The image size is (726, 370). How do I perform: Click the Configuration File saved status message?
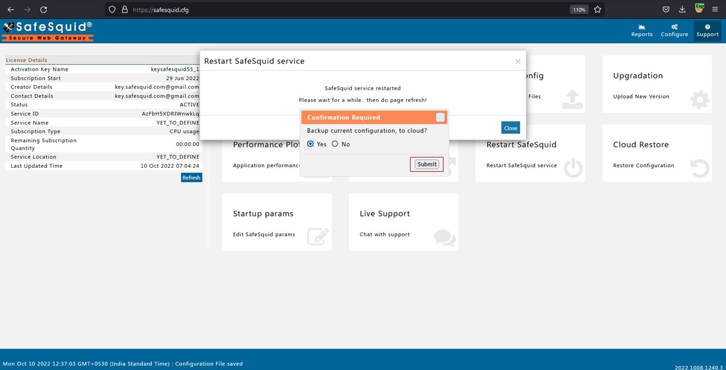pyautogui.click(x=209, y=364)
